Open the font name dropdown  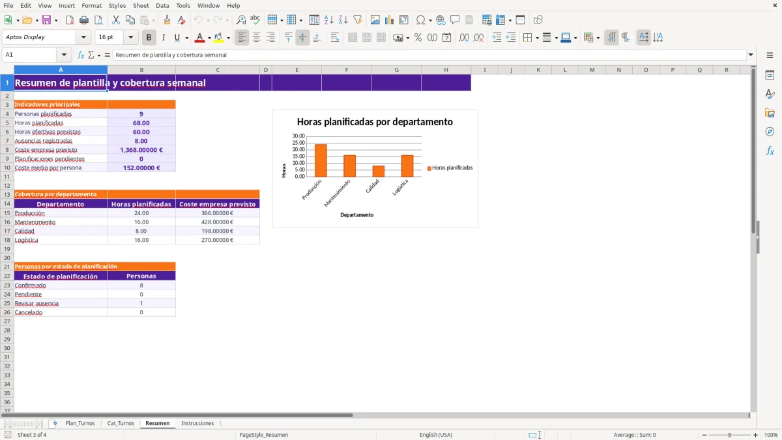pyautogui.click(x=84, y=38)
